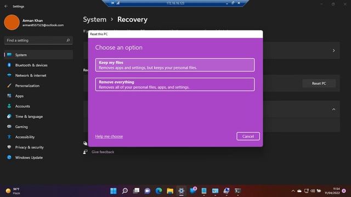
Task: Click the Settings gear on taskbar
Action: point(182,191)
